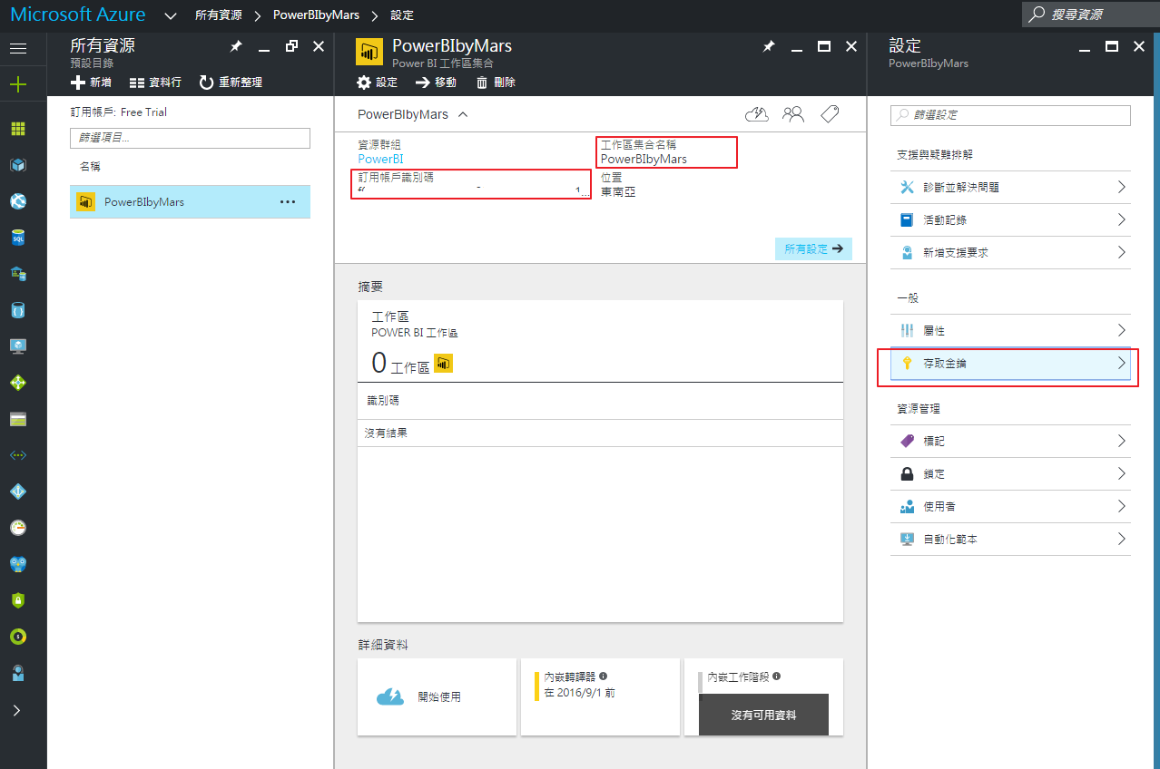The height and width of the screenshot is (769, 1160).
Task: Click the green plus New resource icon
Action: click(x=18, y=84)
